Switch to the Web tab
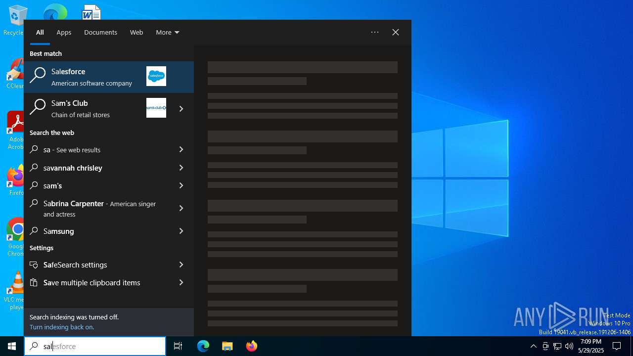Viewport: 633px width, 356px height. (136, 32)
